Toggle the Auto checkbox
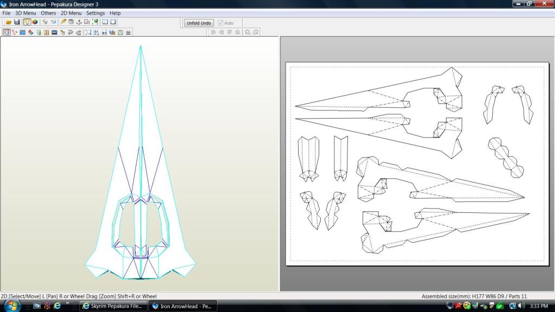The width and height of the screenshot is (555, 312). pos(221,23)
